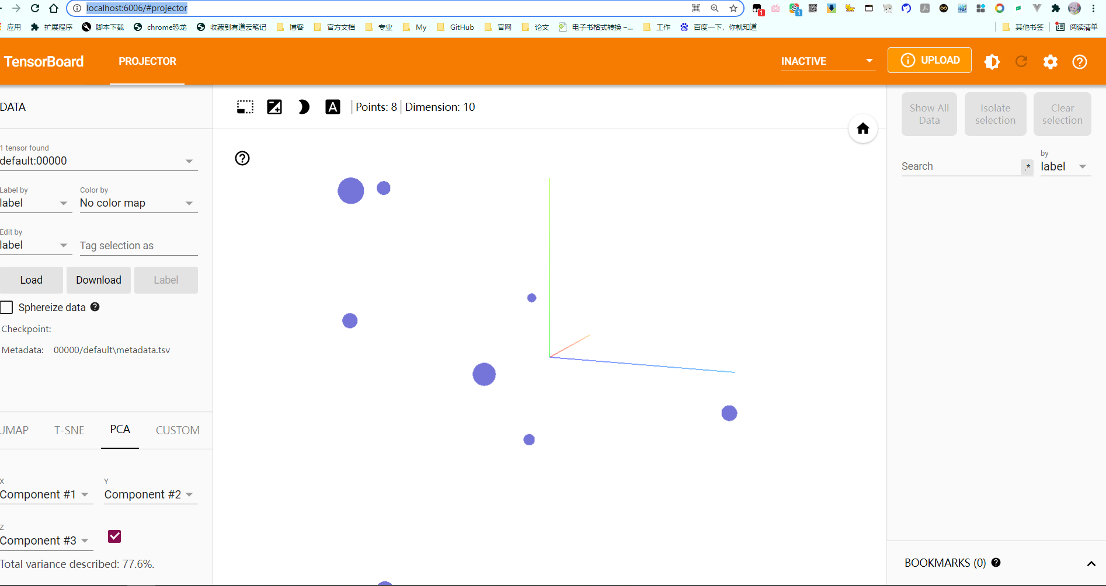Click the UPLOAD button
Viewport: 1106px width, 586px height.
(929, 60)
